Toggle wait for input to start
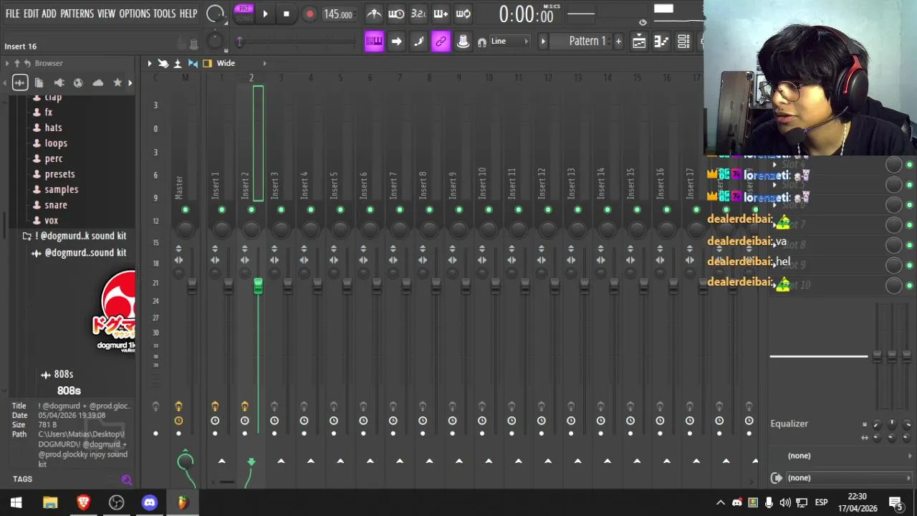This screenshot has width=917, height=516. click(396, 14)
